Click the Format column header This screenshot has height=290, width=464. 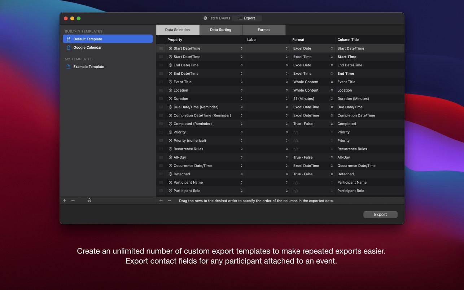312,40
